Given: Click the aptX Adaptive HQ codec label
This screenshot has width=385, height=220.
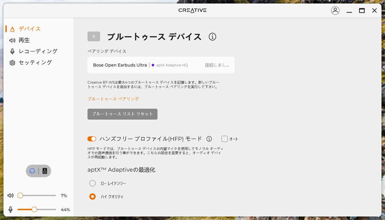Looking at the screenshot, I should [x=172, y=65].
